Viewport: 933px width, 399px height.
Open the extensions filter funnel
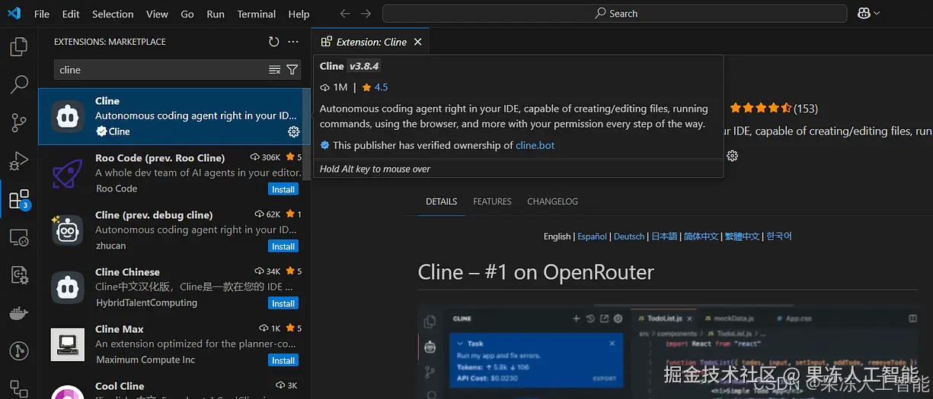(292, 70)
